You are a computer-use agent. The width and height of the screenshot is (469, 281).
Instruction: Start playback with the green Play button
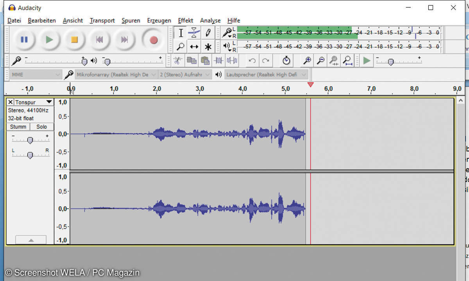pos(49,39)
